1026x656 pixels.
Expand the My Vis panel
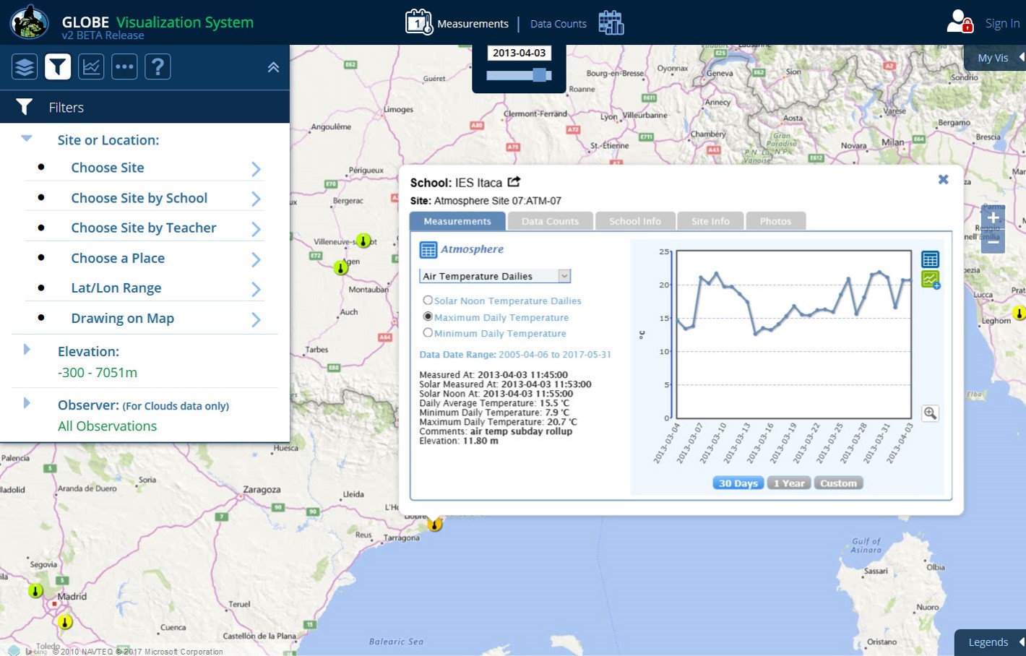pos(996,58)
